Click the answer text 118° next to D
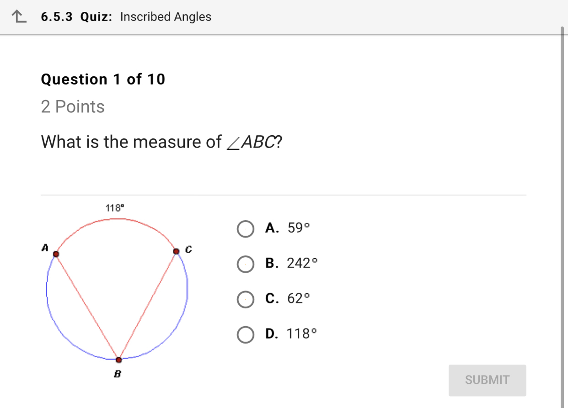 click(302, 334)
